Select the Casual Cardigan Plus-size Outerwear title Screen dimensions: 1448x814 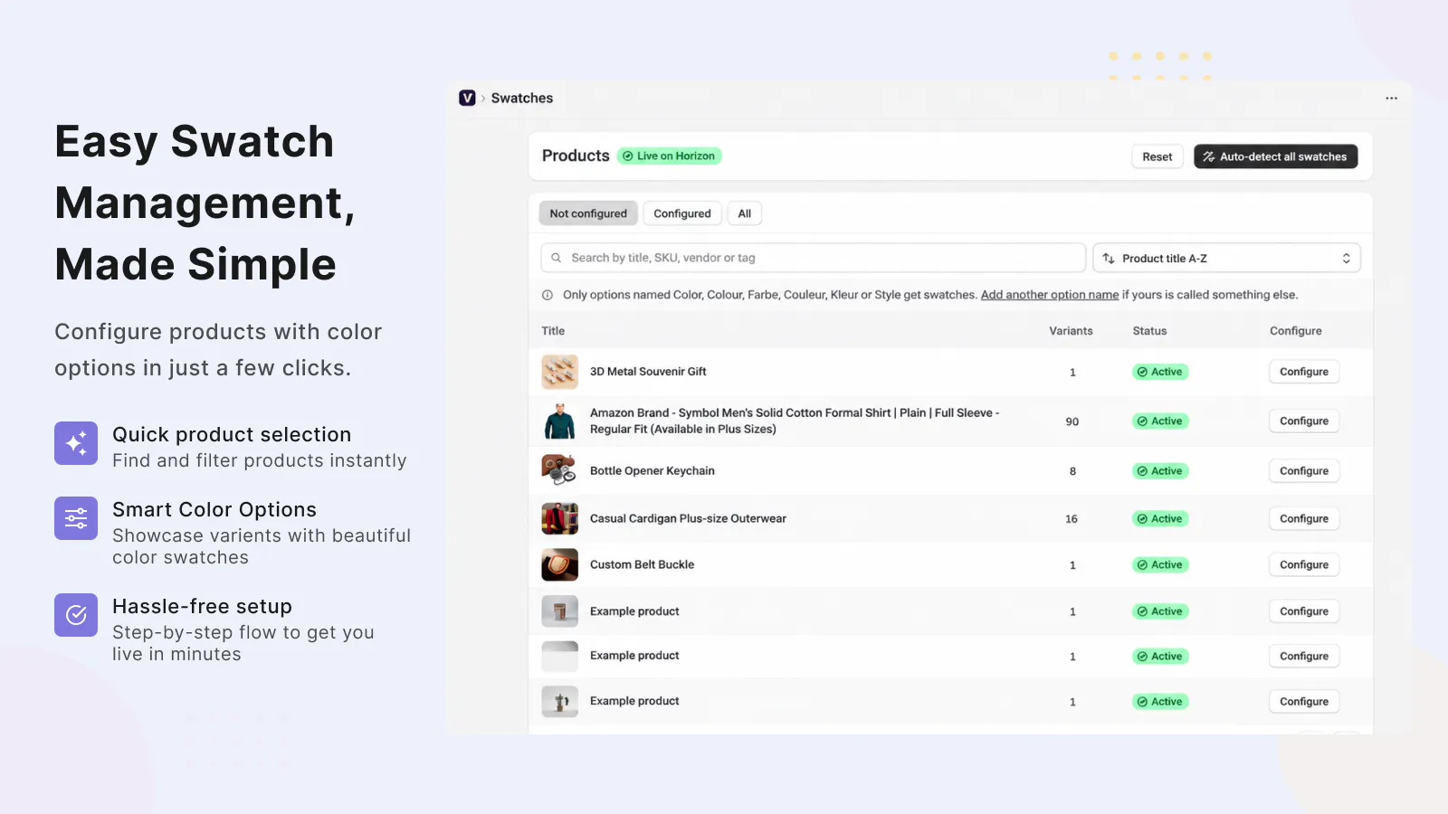point(688,518)
